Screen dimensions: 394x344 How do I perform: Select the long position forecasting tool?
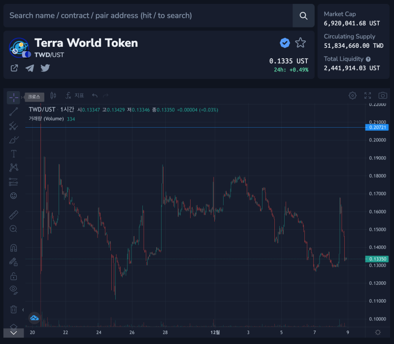tap(14, 181)
